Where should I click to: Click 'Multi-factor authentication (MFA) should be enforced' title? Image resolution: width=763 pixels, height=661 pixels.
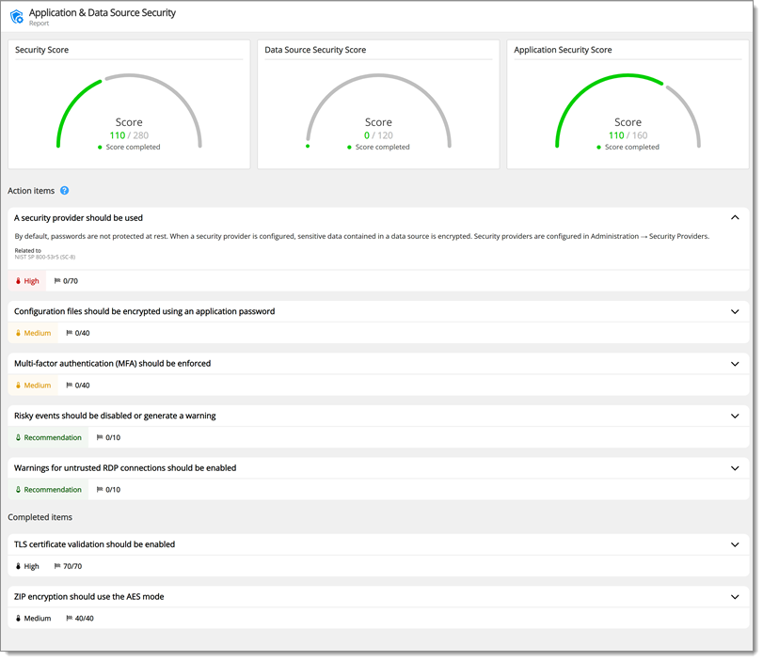(112, 363)
